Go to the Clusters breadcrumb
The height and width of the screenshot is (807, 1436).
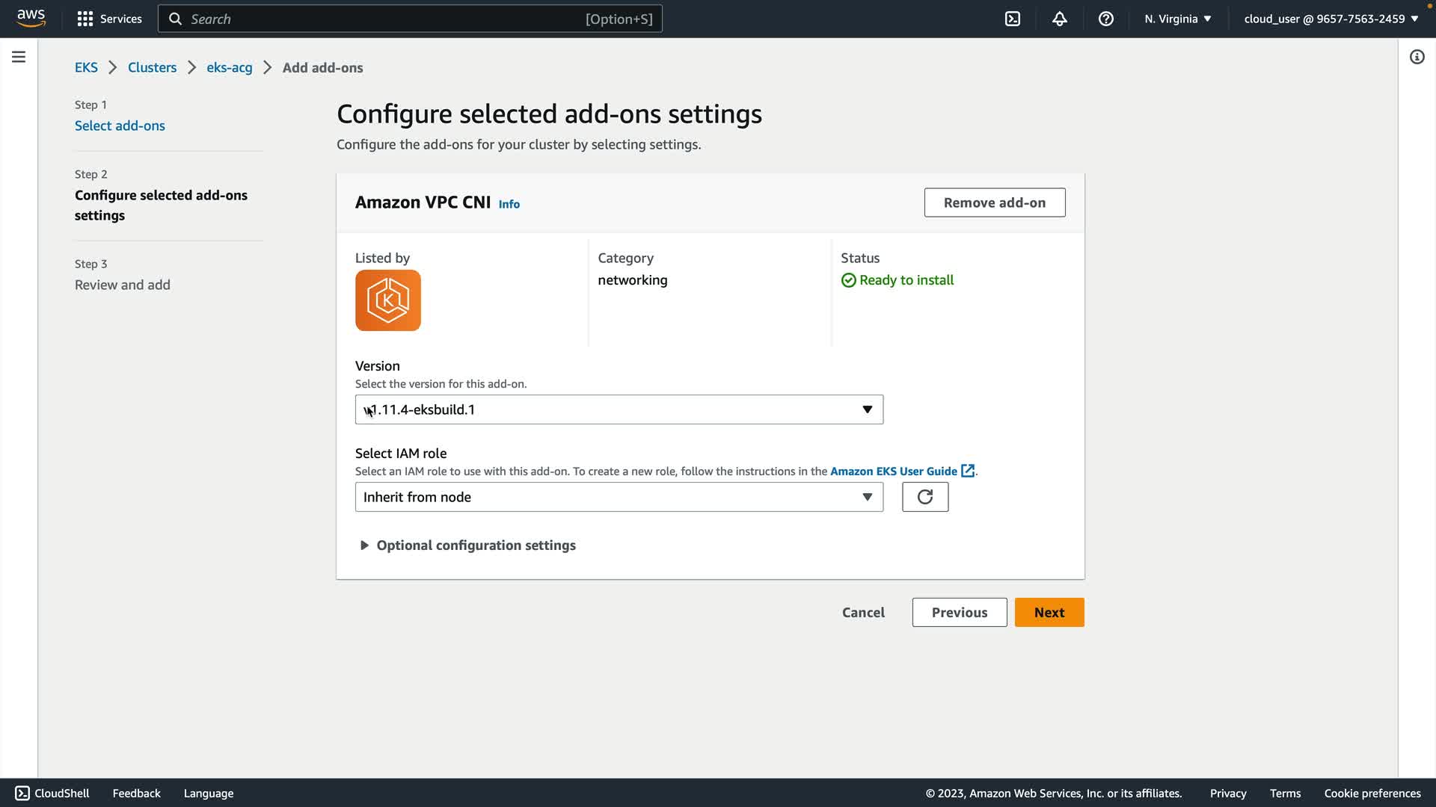pos(152,67)
